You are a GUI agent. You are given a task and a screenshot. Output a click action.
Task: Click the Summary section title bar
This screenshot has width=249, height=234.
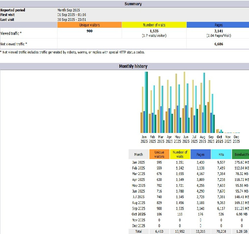(124, 4)
